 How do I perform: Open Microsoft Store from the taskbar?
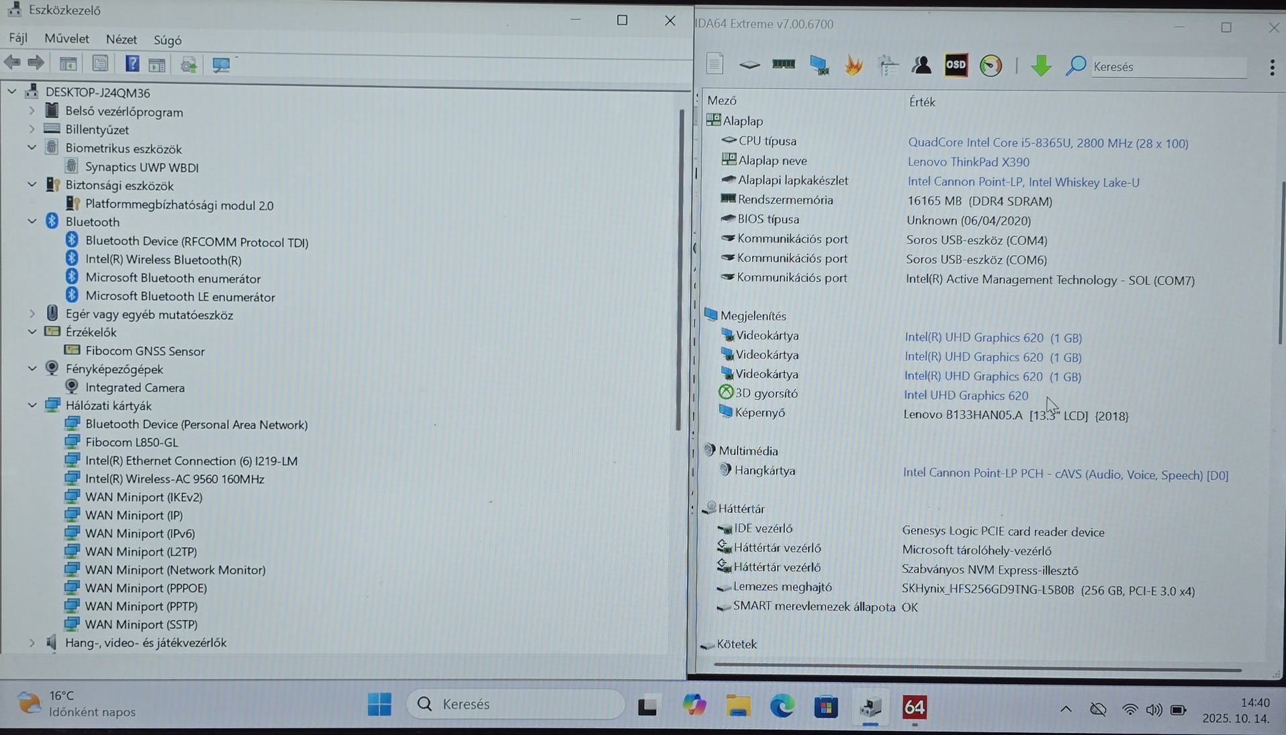click(x=826, y=707)
